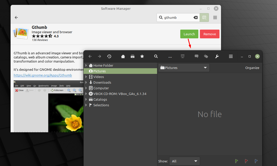Click the tags icon in gThumb
277x166 pixels.
click(x=206, y=56)
